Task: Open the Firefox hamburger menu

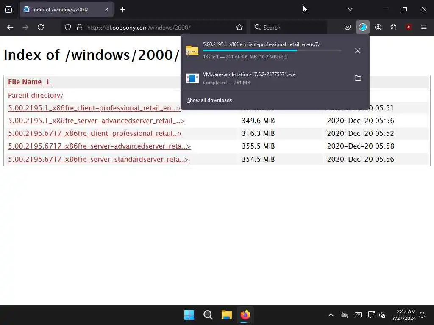Action: [x=424, y=27]
